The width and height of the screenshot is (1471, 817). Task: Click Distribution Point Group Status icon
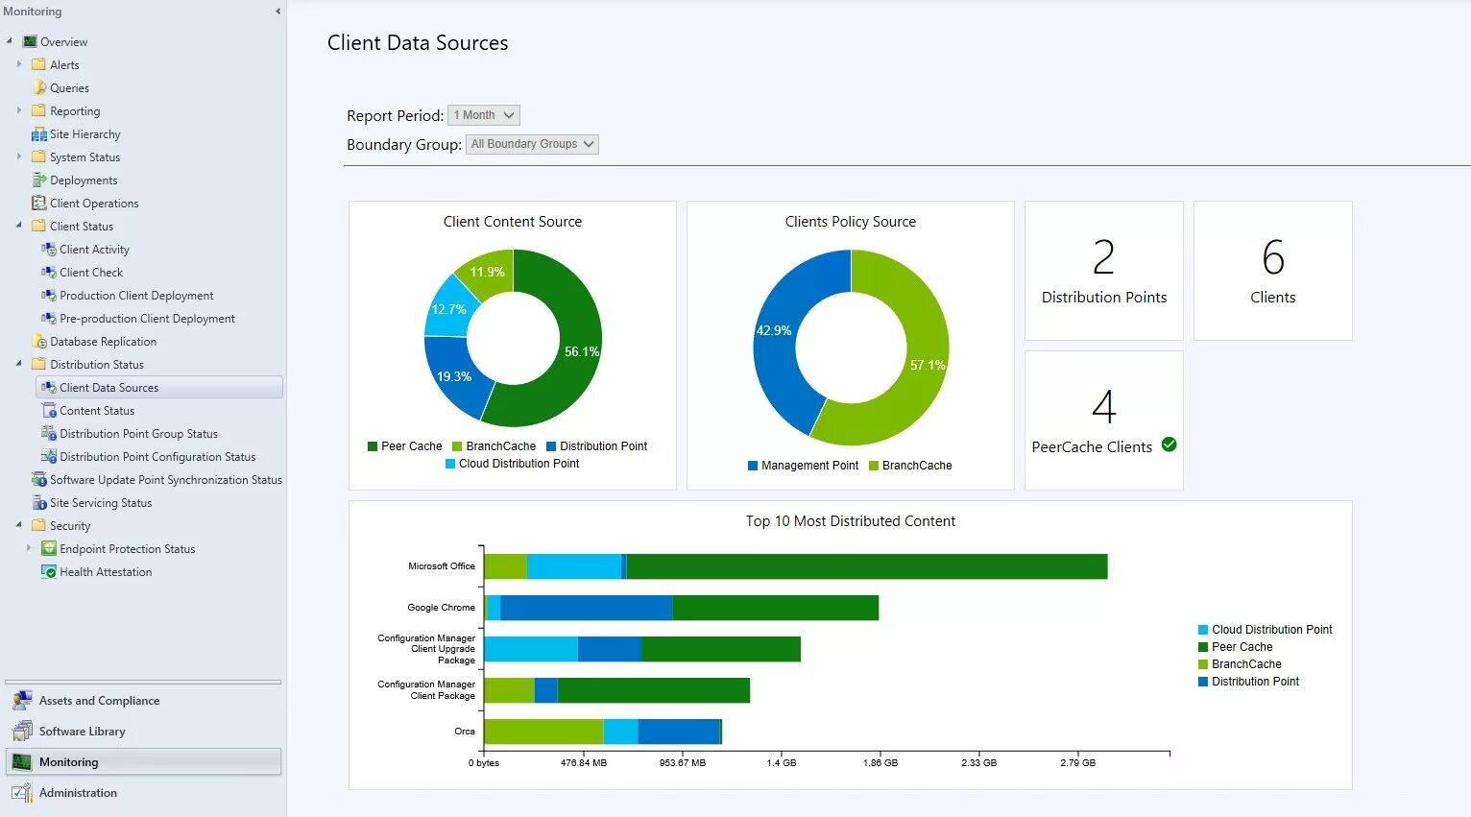click(x=49, y=433)
